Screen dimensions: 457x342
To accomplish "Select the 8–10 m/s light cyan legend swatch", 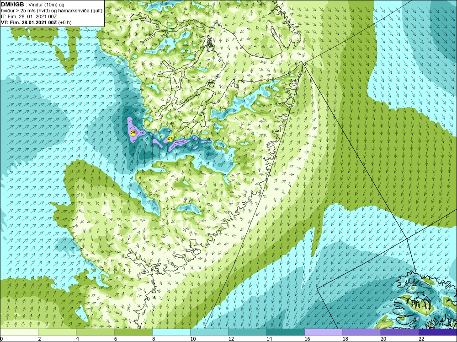I will point(171,332).
